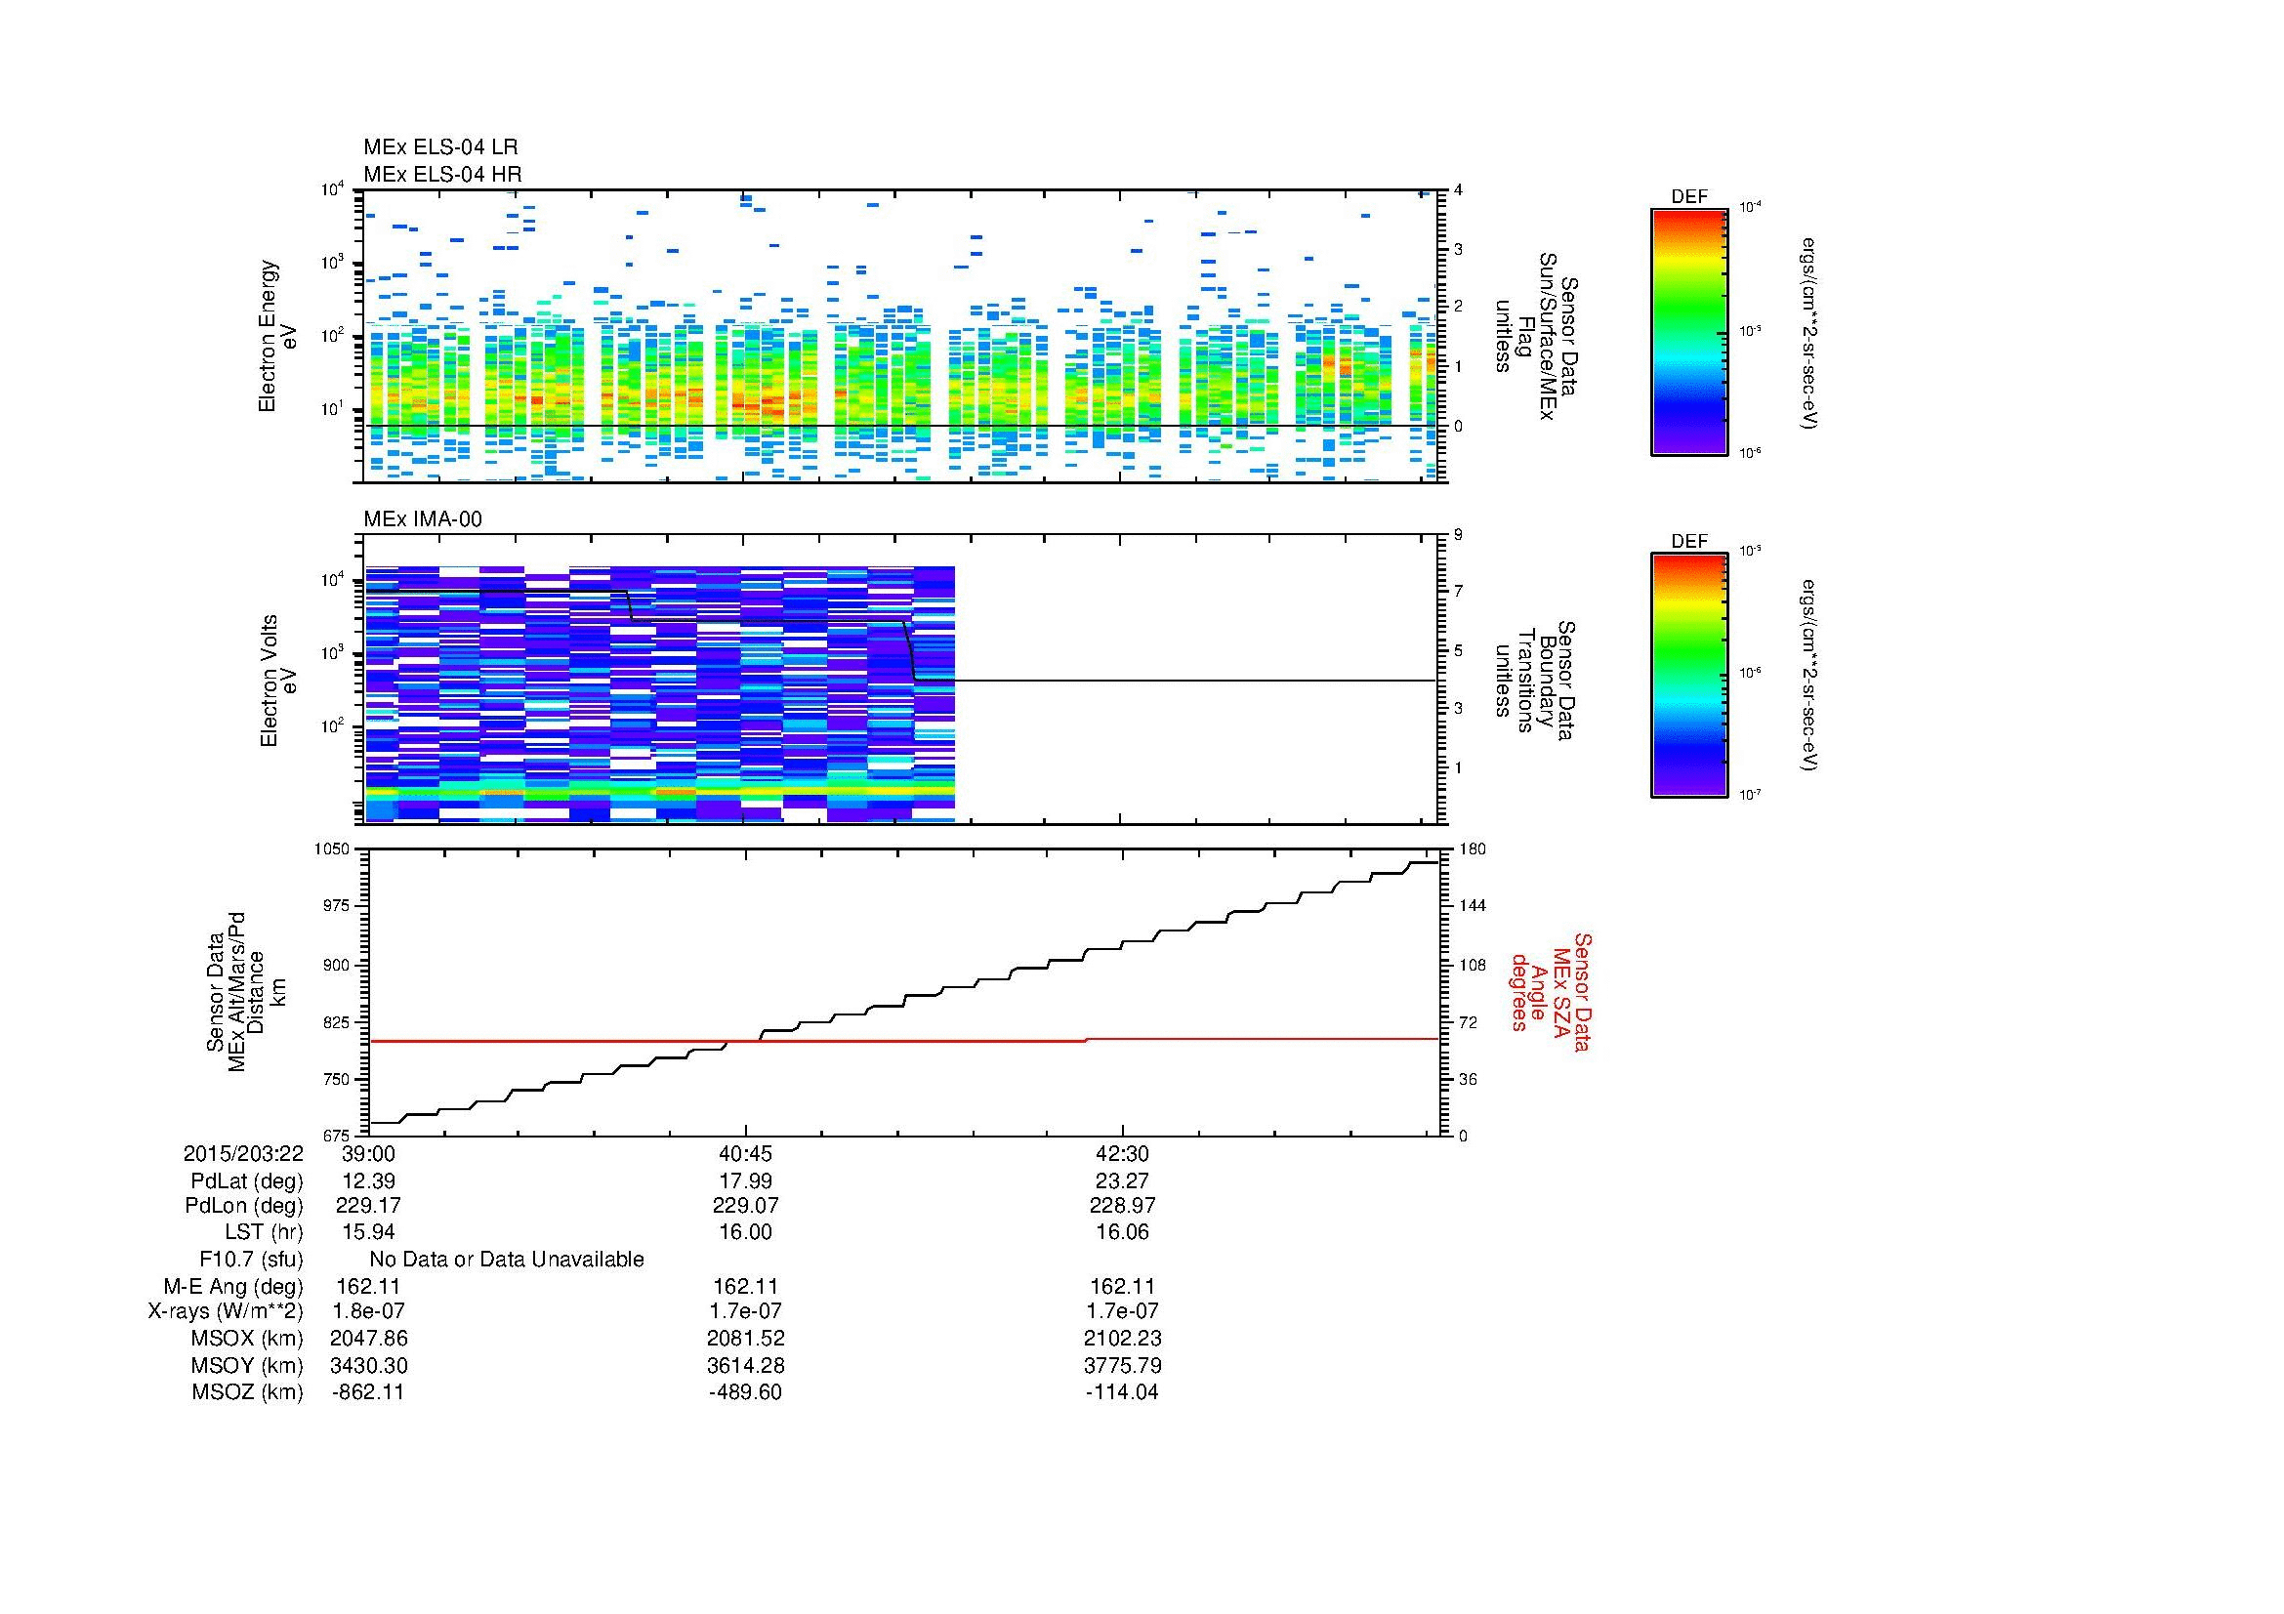Viewport: 2284px width, 1614px height.
Task: Click altitude axis tick 750
Action: (337, 1080)
